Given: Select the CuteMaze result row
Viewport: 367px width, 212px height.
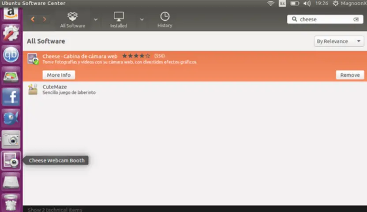Looking at the screenshot, I should 195,89.
